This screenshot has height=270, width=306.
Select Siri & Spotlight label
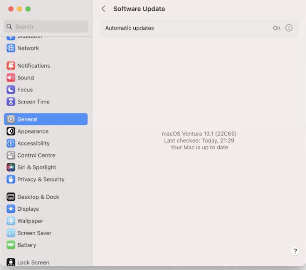pos(37,167)
